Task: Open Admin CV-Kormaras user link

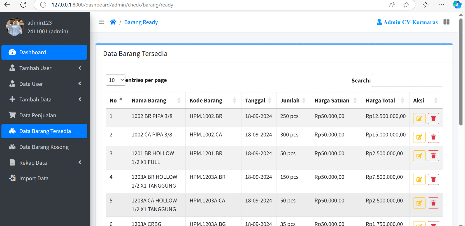Action: click(407, 22)
